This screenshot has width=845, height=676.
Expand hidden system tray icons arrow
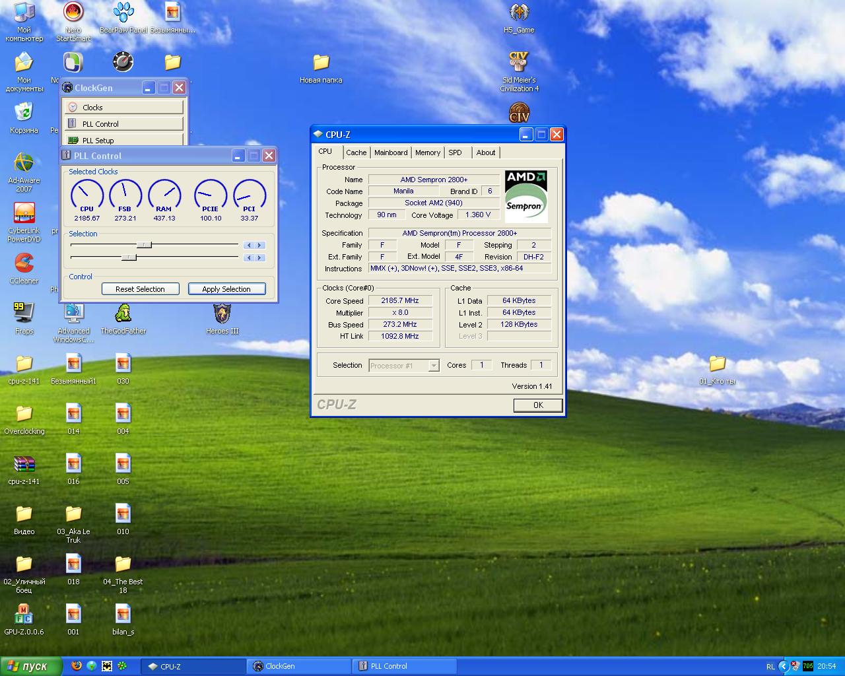[784, 666]
